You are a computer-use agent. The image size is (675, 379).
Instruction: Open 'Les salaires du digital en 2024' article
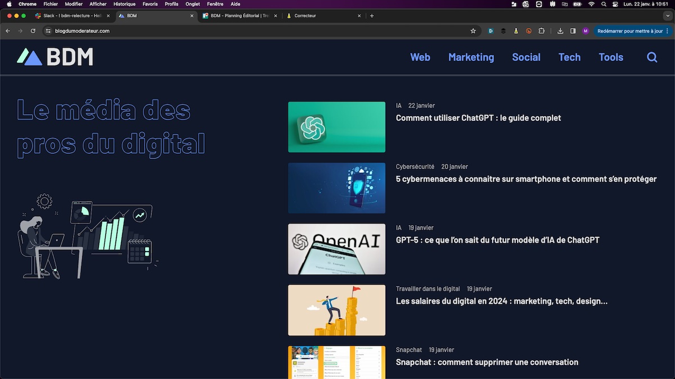(x=502, y=301)
